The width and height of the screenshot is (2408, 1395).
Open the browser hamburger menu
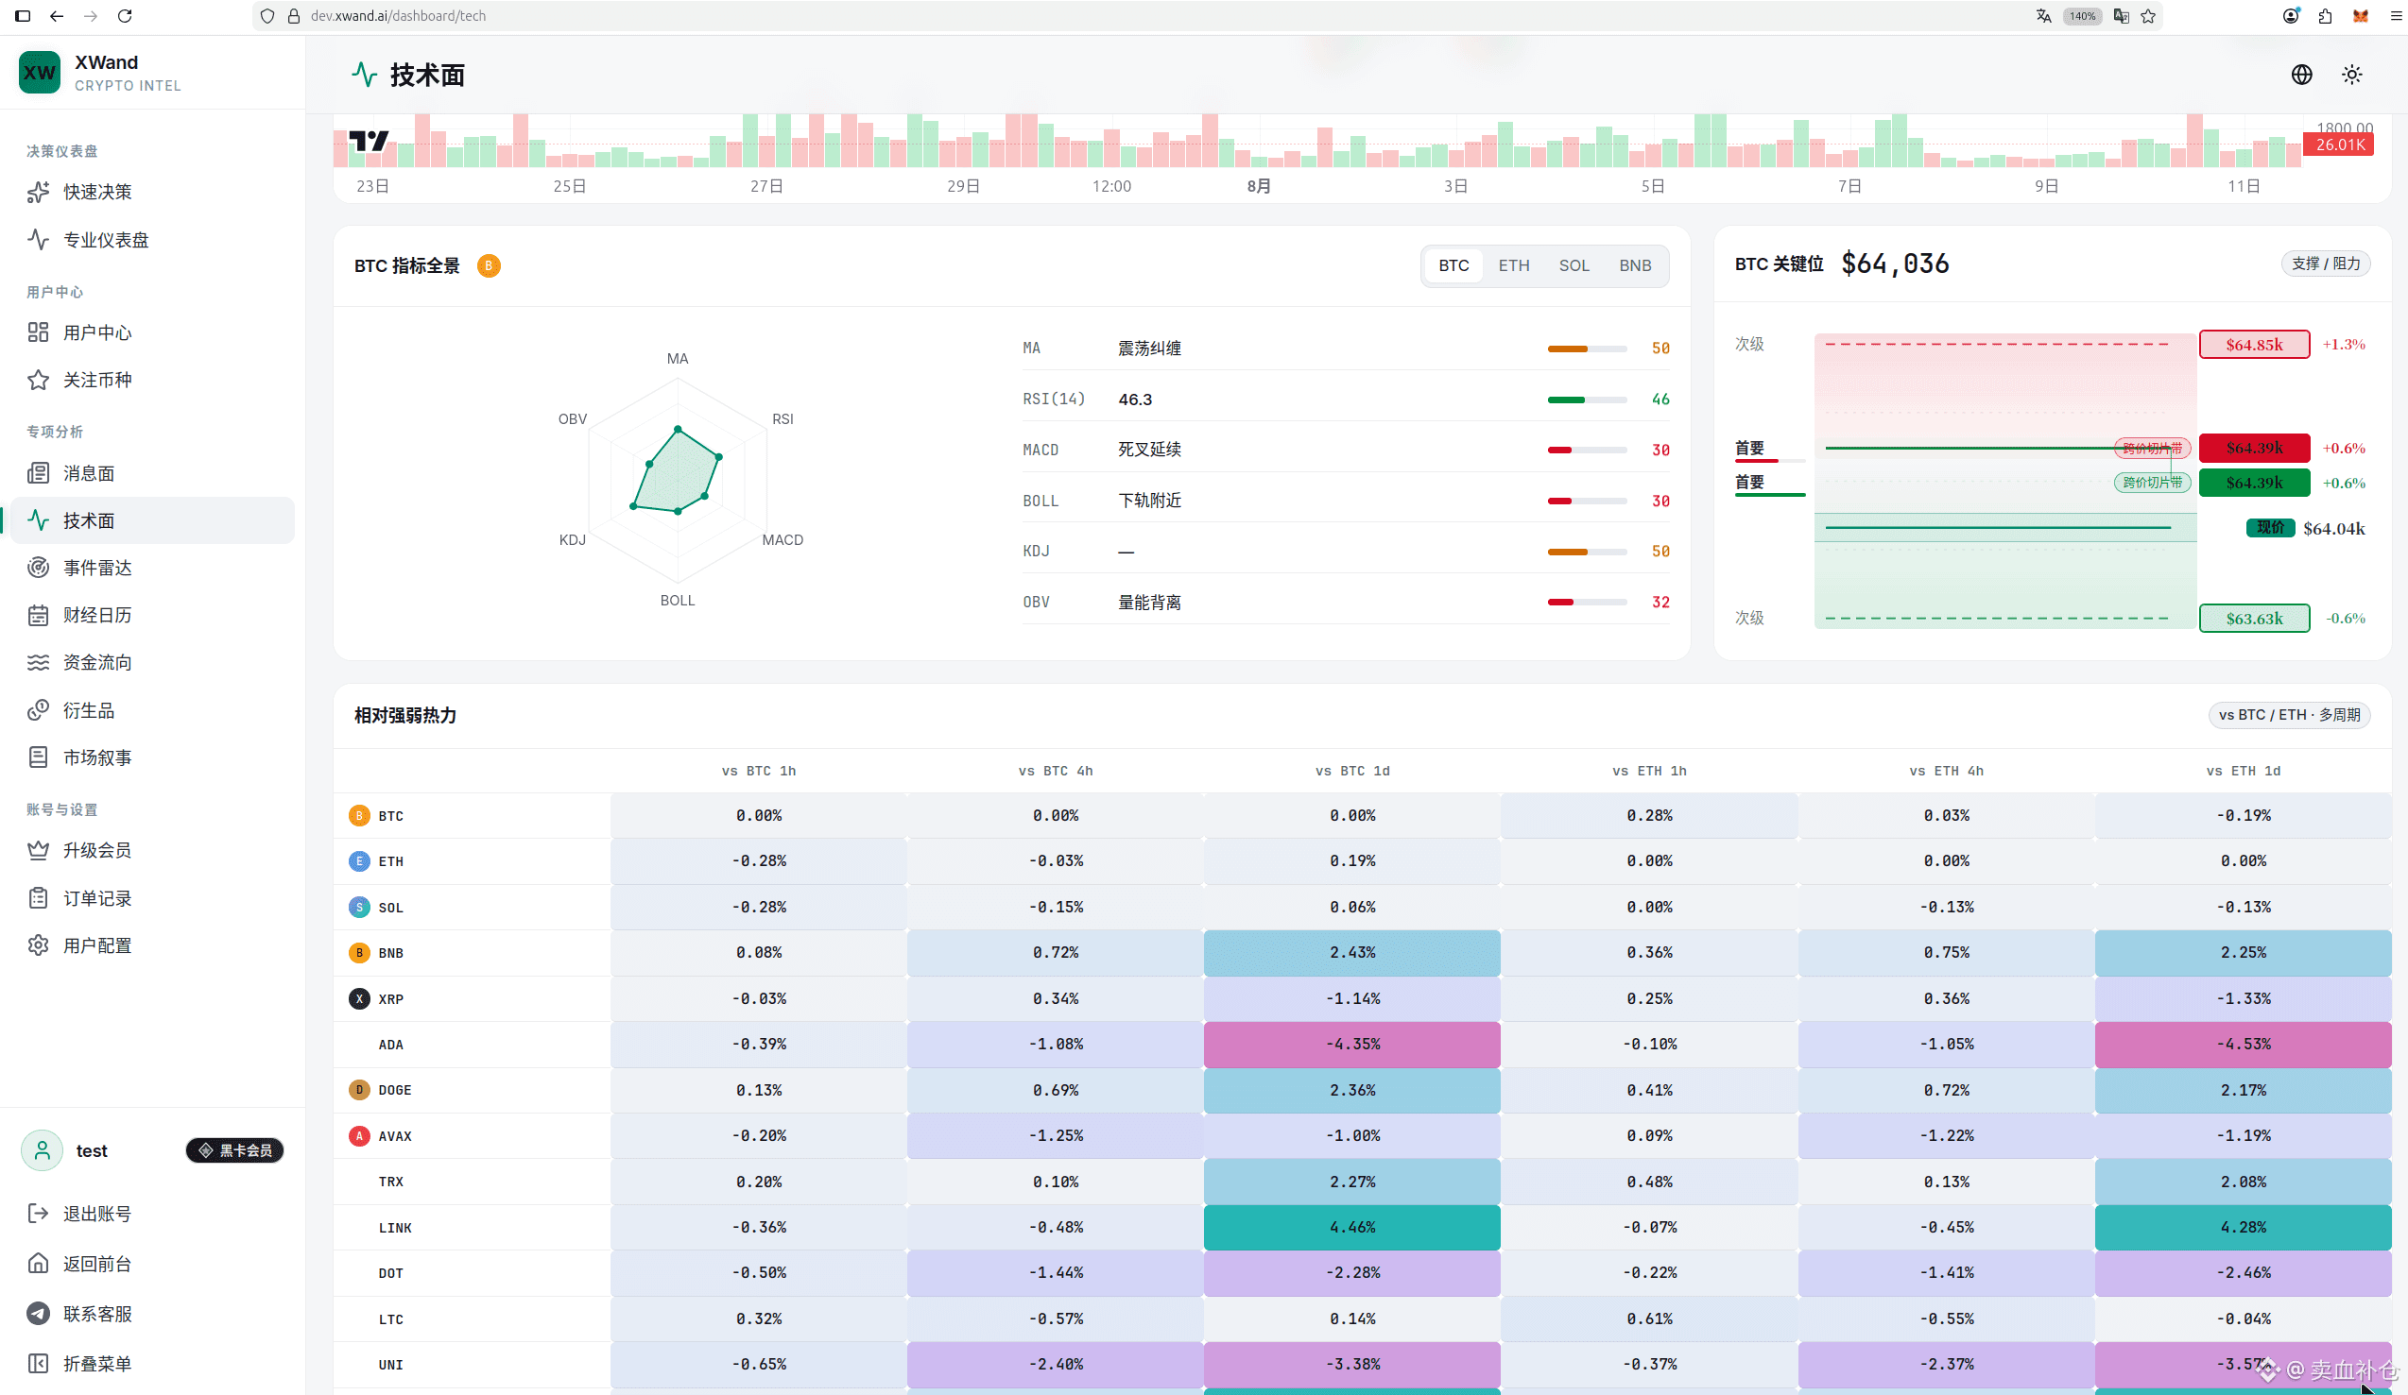coord(2397,15)
